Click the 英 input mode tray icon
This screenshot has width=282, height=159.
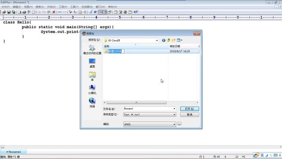[262, 155]
